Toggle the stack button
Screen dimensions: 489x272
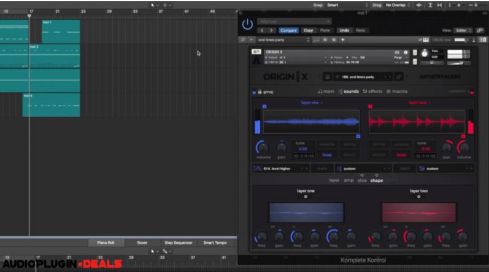tap(322, 168)
